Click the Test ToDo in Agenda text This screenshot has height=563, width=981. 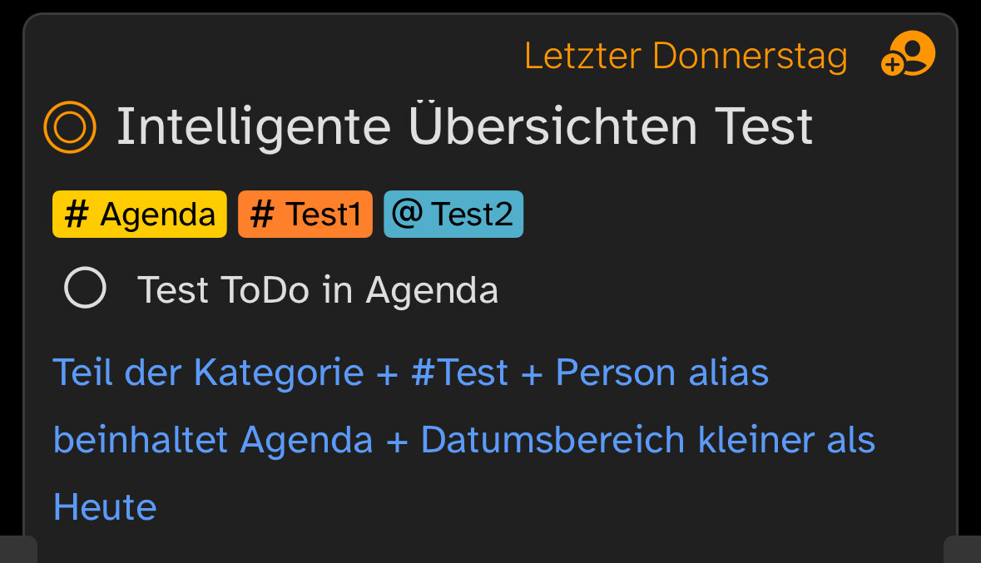[318, 290]
